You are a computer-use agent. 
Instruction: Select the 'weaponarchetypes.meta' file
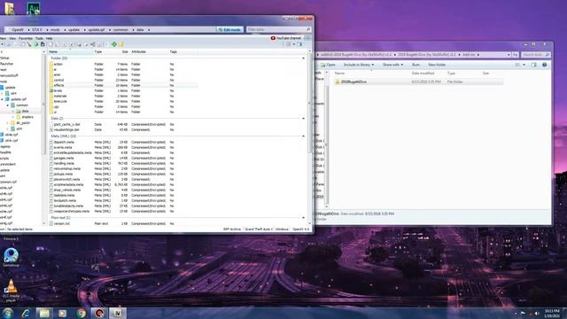pyautogui.click(x=123, y=211)
